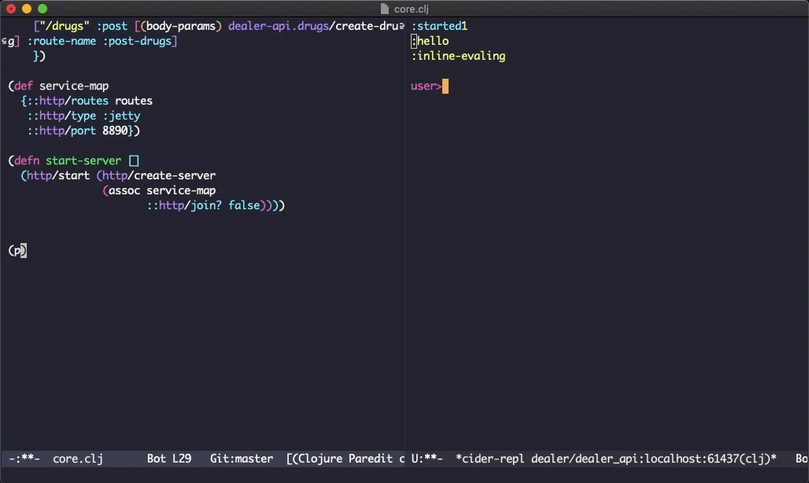Viewport: 809px width, 483px height.
Task: Click the red close window button
Action: pos(11,9)
